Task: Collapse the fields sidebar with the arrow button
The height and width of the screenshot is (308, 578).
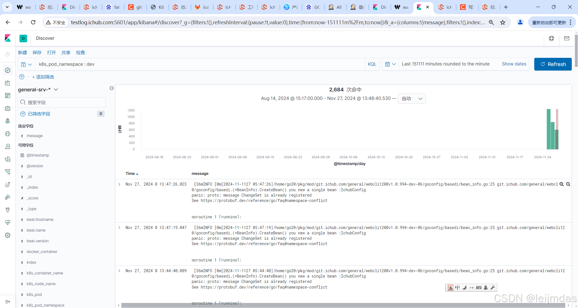Action: [112, 88]
